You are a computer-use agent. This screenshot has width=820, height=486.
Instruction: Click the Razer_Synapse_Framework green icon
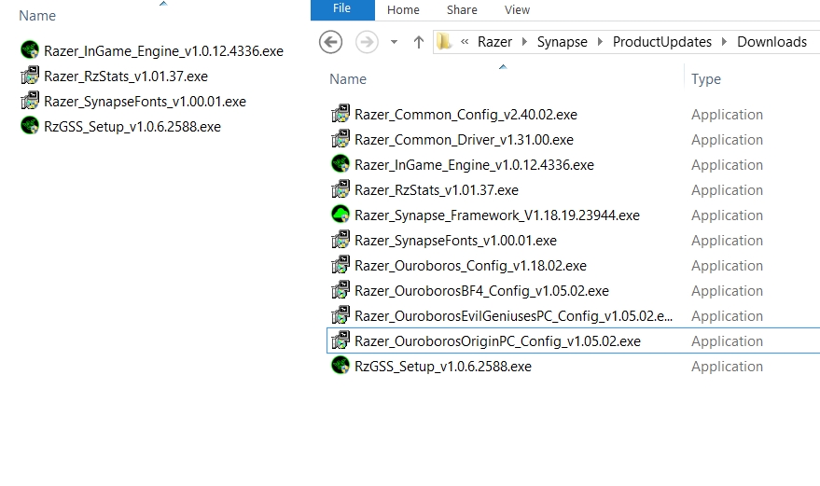pyautogui.click(x=341, y=215)
